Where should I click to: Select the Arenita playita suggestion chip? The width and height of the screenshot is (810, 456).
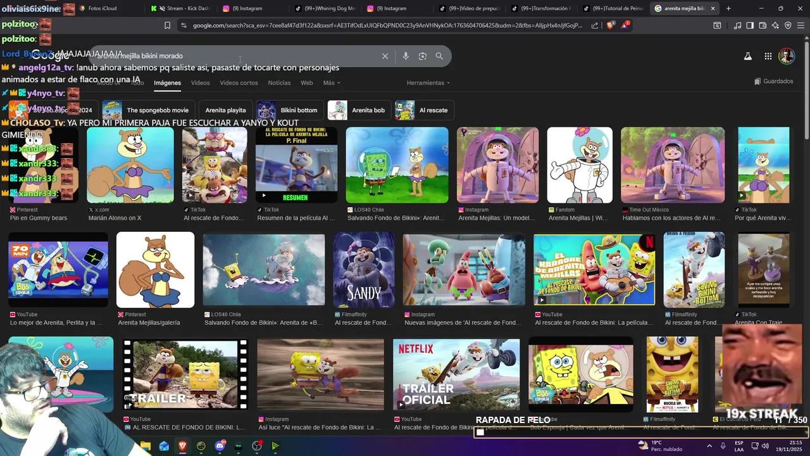pyautogui.click(x=225, y=110)
